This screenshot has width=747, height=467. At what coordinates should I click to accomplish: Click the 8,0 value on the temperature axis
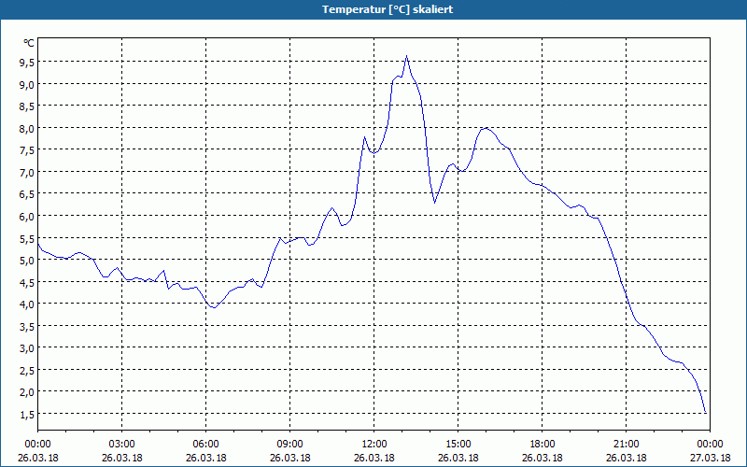(x=26, y=128)
